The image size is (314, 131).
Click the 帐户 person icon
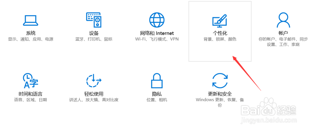click(x=283, y=20)
